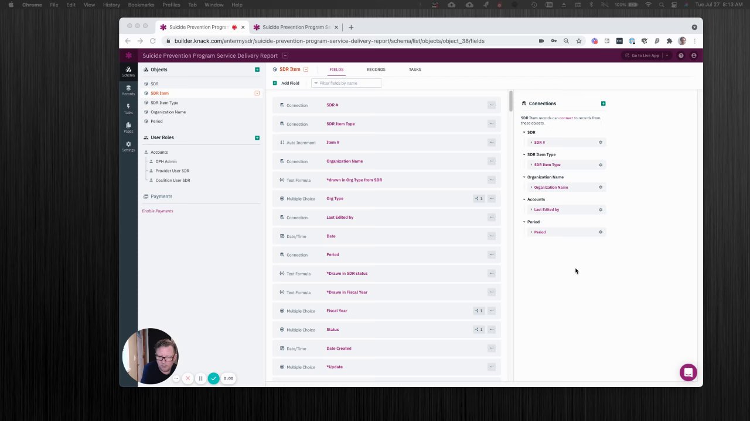Open the Chat support bubble
This screenshot has height=421, width=750.
[x=688, y=372]
